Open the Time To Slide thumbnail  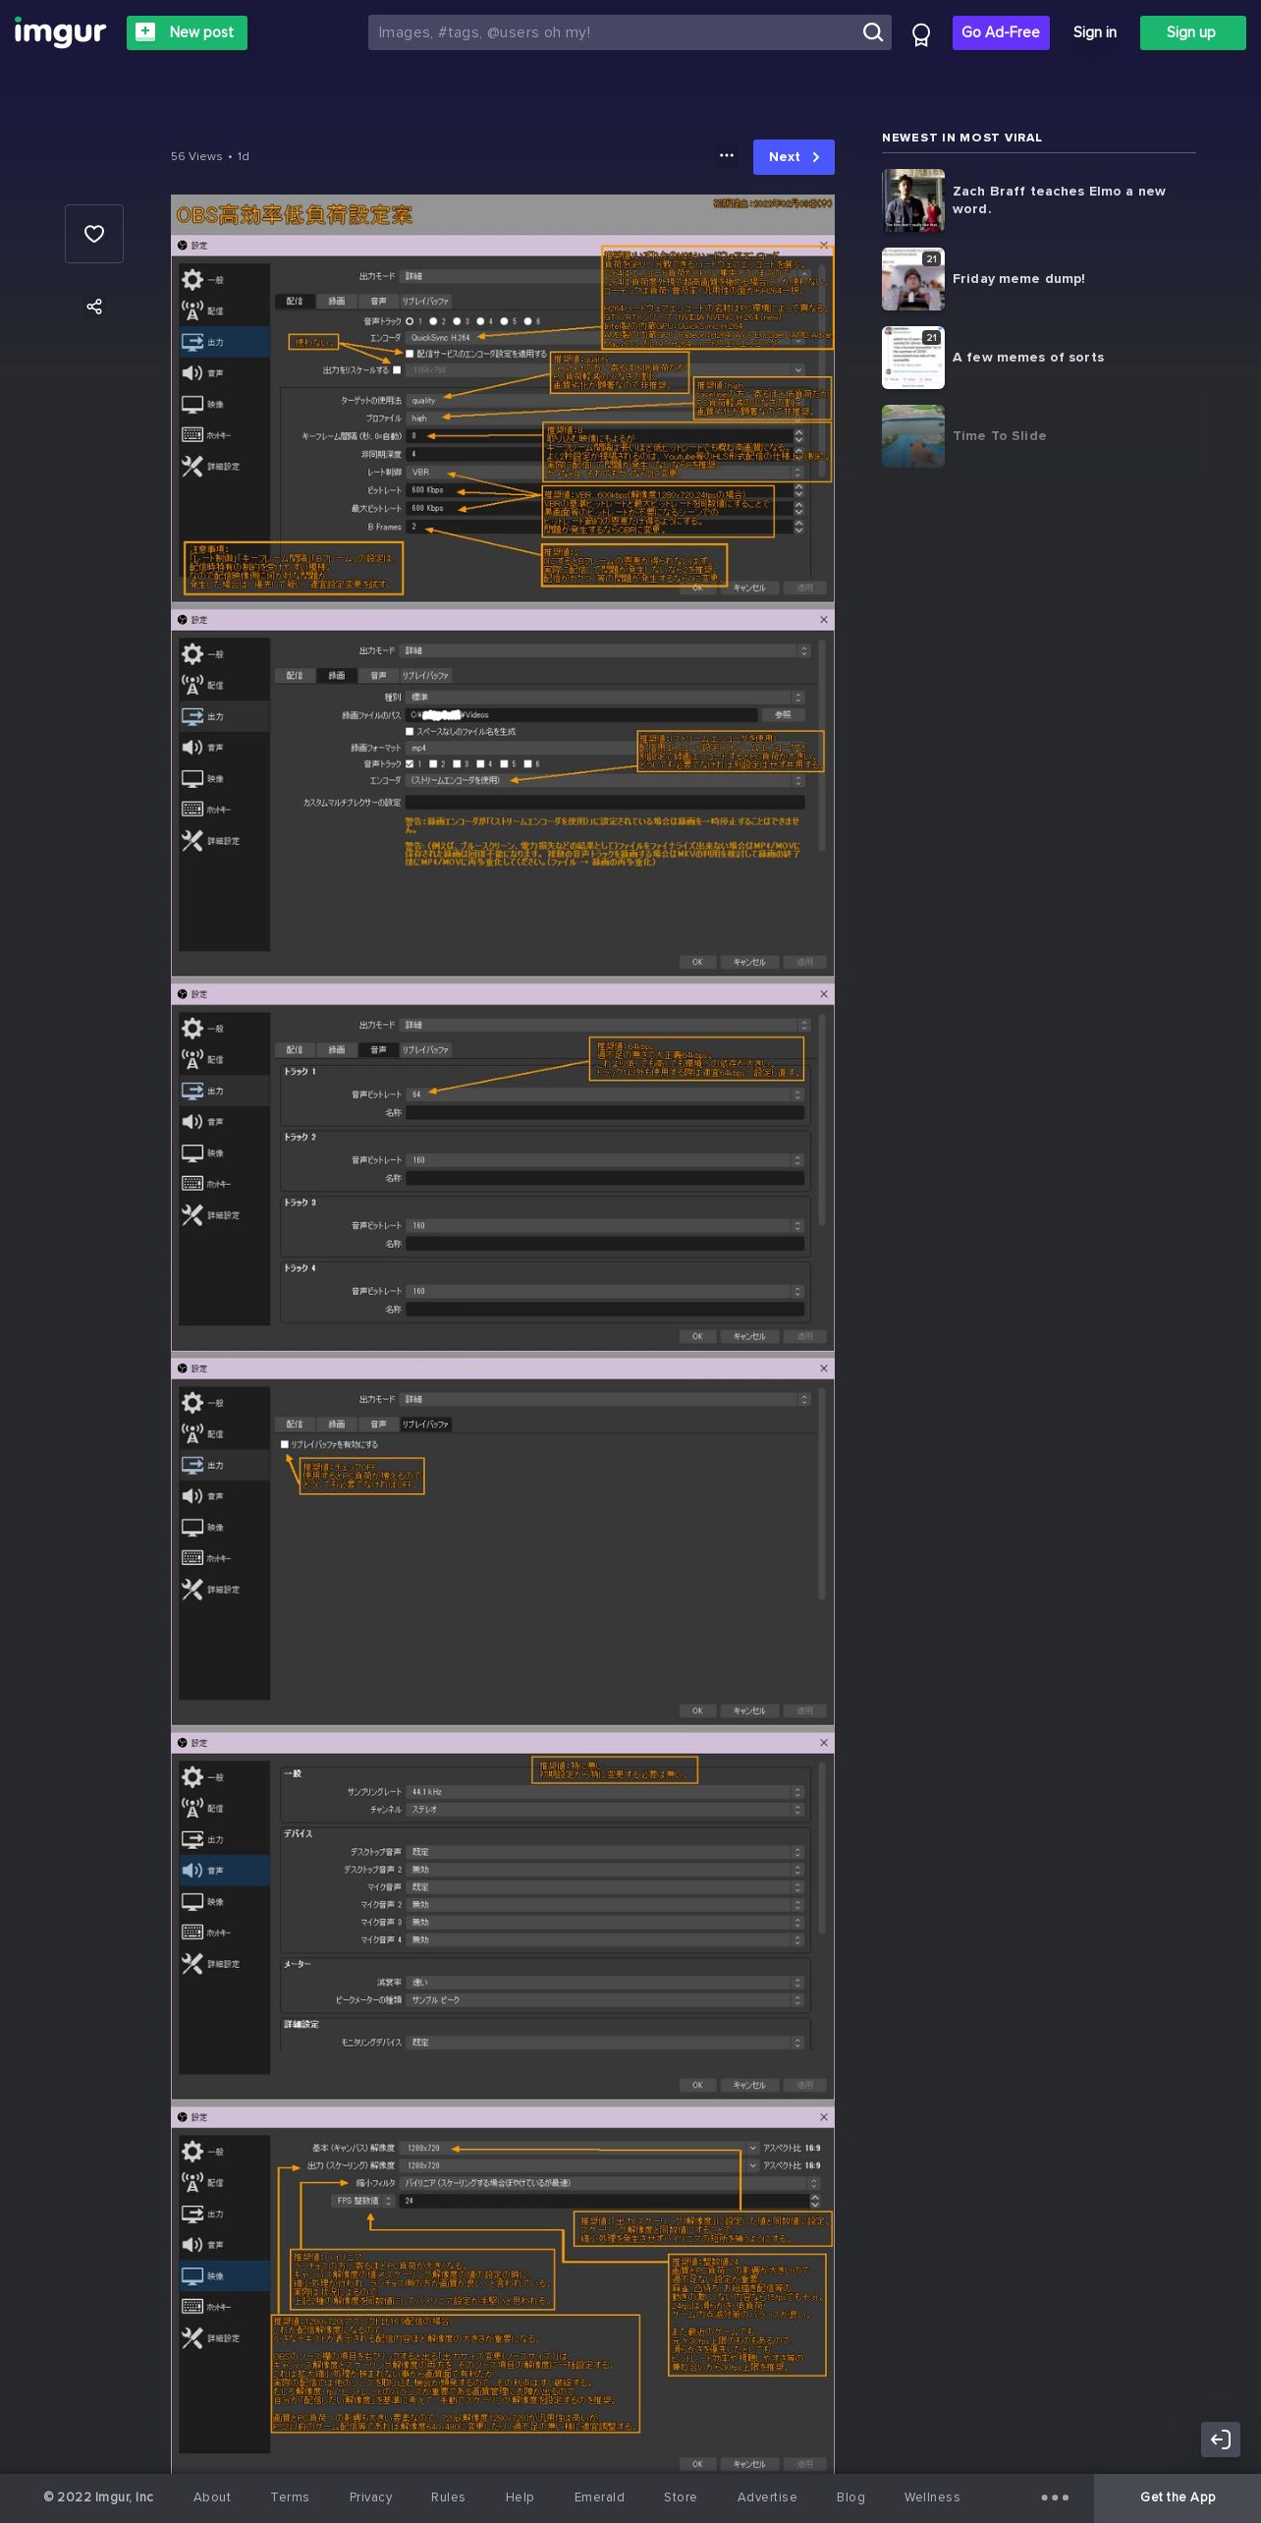tap(913, 436)
